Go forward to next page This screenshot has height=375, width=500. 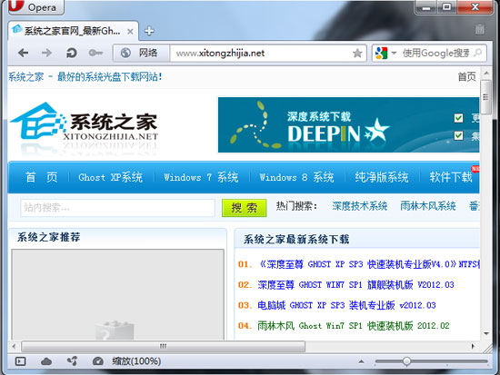(x=46, y=53)
